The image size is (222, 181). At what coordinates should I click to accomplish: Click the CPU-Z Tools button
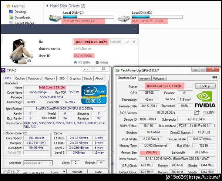tap(54, 172)
